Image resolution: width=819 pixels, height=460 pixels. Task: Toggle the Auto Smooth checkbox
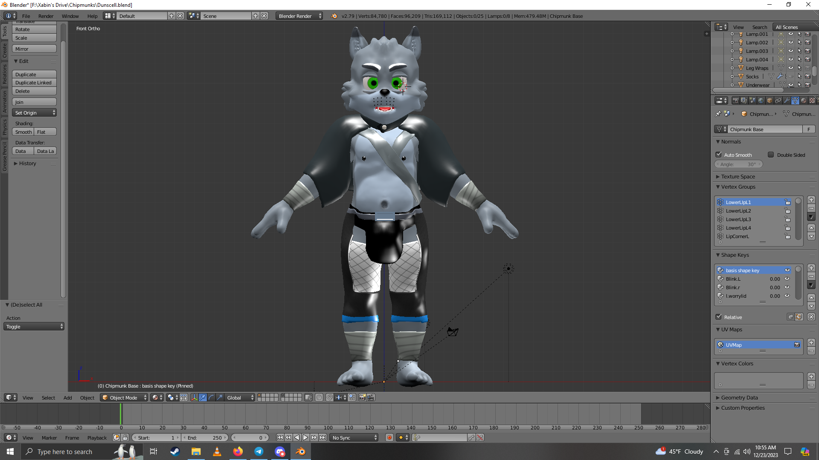pyautogui.click(x=719, y=155)
